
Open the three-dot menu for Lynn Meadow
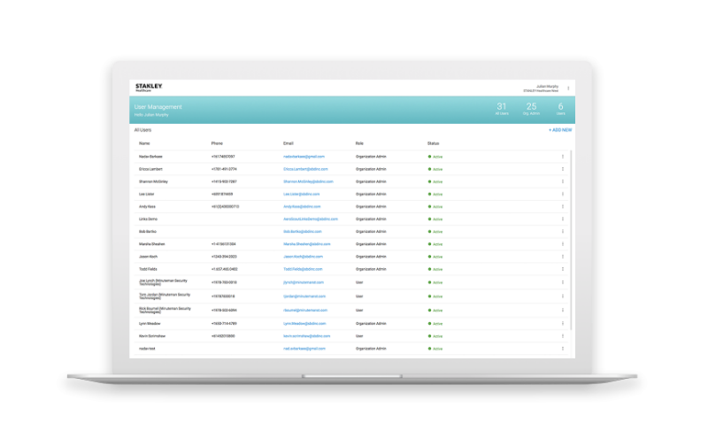[x=562, y=324]
